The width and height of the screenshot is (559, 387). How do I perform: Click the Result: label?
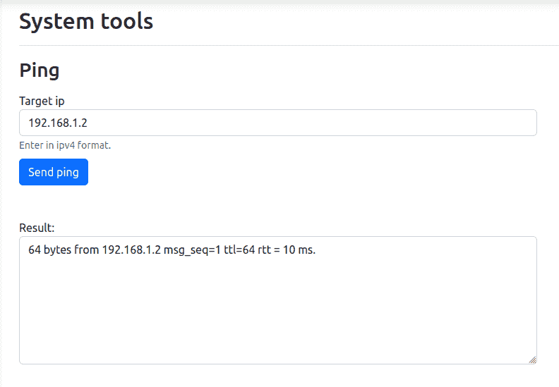click(37, 228)
